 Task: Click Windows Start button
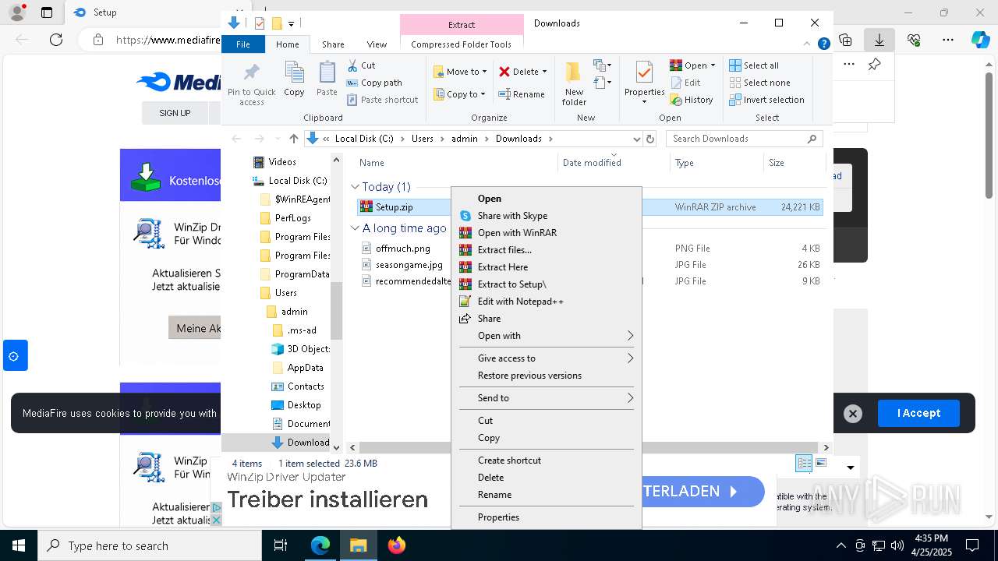point(19,545)
